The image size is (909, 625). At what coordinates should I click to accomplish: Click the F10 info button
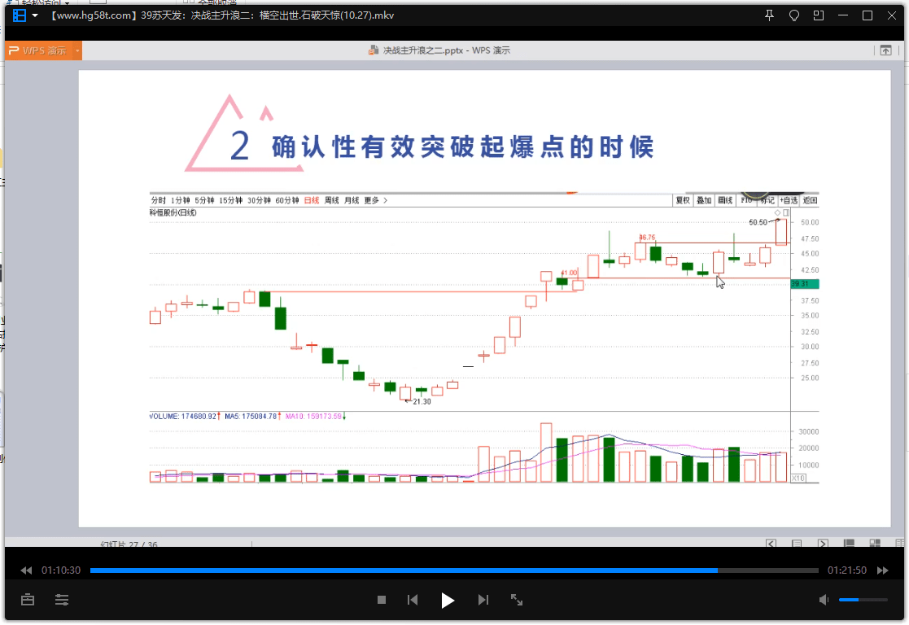click(x=746, y=201)
